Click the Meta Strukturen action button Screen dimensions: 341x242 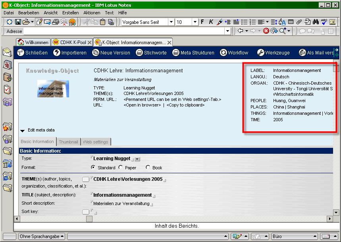click(x=193, y=52)
